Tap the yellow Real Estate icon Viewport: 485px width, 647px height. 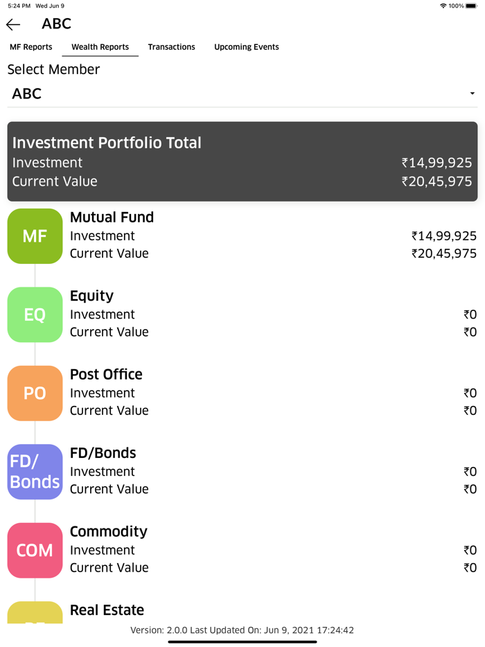coord(35,612)
